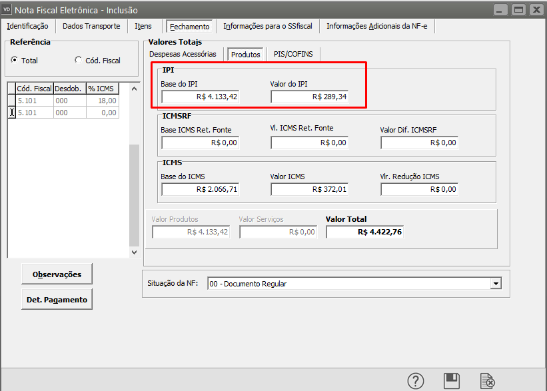This screenshot has width=547, height=391.
Task: Click the Valor ICMS input field
Action: coord(309,189)
